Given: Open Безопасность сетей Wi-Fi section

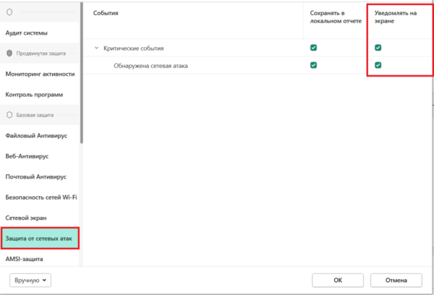Looking at the screenshot, I should coord(41,197).
